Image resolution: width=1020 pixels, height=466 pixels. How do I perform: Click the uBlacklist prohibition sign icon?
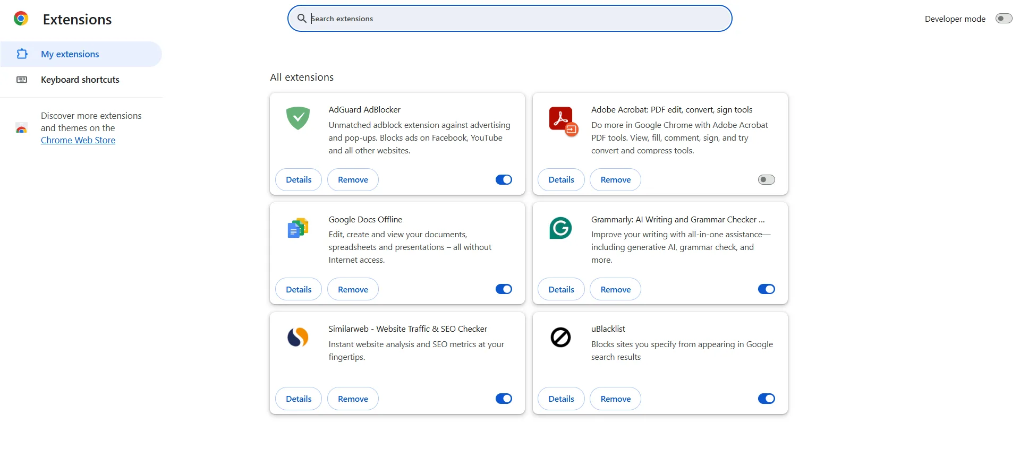pyautogui.click(x=560, y=337)
